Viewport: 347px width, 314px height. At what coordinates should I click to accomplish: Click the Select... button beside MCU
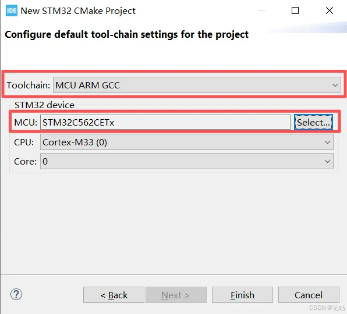(x=313, y=122)
